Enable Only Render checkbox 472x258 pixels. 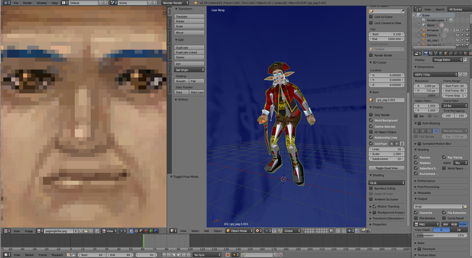[371, 115]
